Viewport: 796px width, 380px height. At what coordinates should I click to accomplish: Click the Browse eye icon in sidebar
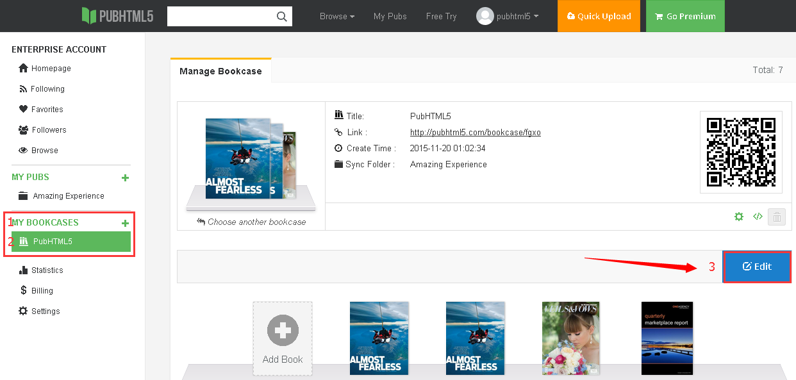[x=24, y=151]
